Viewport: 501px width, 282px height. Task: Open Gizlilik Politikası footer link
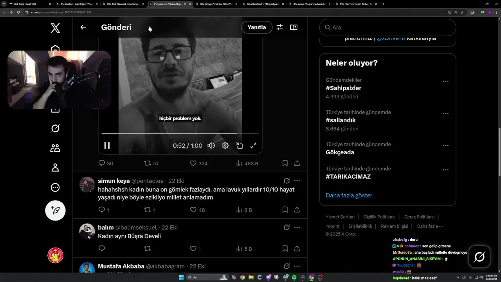379,217
